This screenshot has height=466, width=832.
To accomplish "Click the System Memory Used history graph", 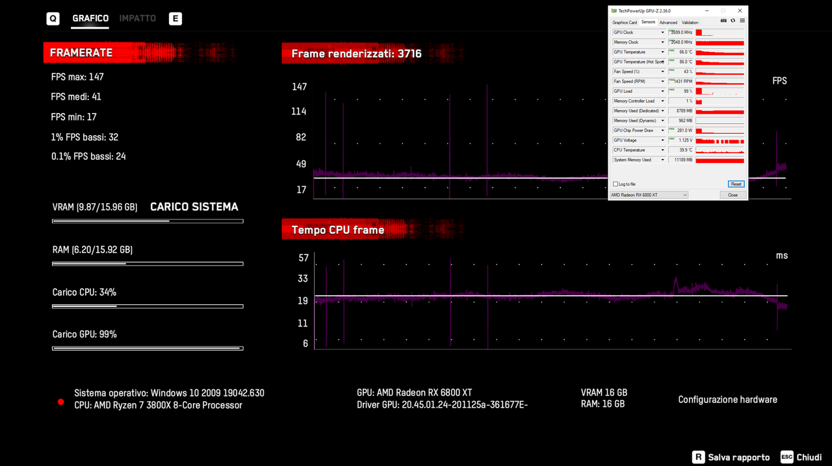I will (x=720, y=160).
